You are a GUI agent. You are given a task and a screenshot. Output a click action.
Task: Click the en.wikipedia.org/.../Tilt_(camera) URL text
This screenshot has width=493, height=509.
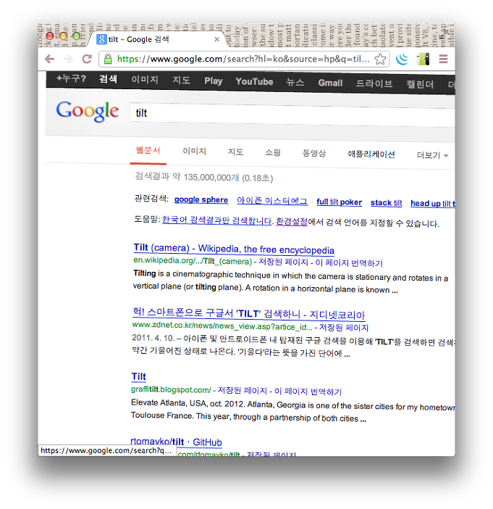pos(193,261)
